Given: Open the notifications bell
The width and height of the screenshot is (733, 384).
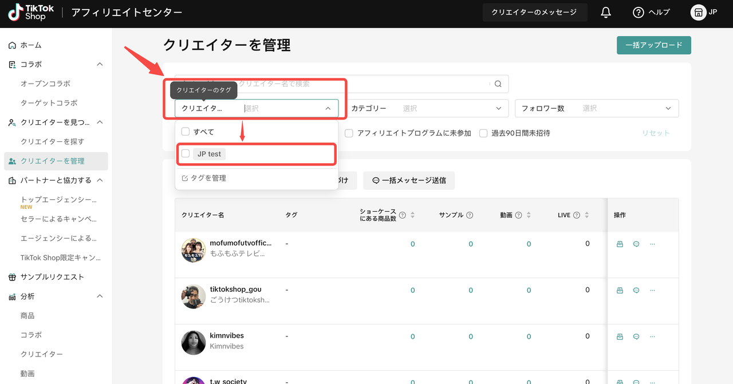Looking at the screenshot, I should 606,13.
